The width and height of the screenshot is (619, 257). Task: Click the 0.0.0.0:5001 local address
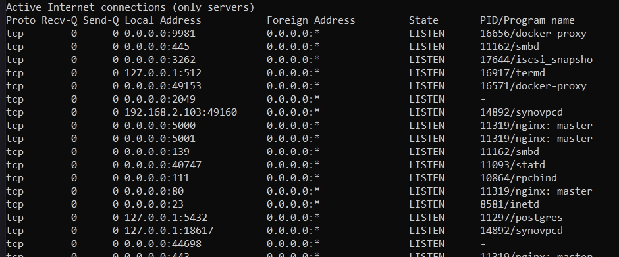[160, 139]
